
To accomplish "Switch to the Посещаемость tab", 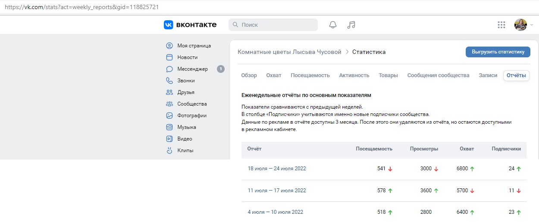I will pyautogui.click(x=310, y=75).
